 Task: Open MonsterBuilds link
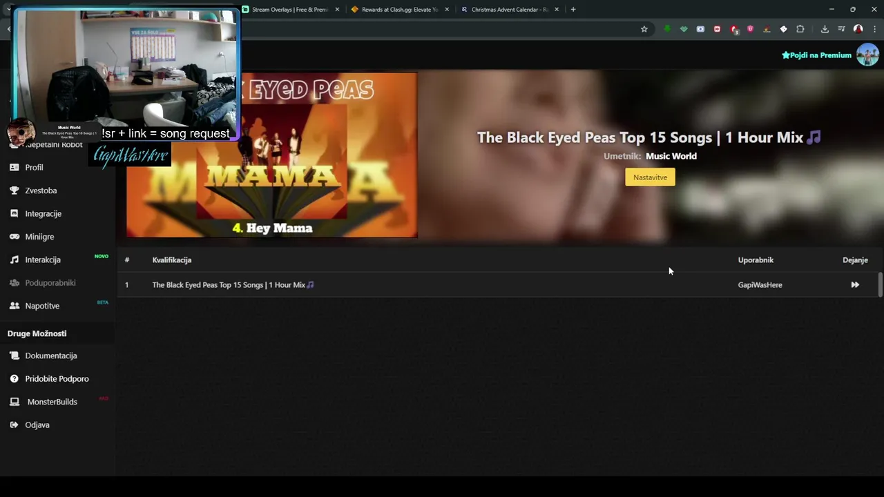[x=52, y=402]
